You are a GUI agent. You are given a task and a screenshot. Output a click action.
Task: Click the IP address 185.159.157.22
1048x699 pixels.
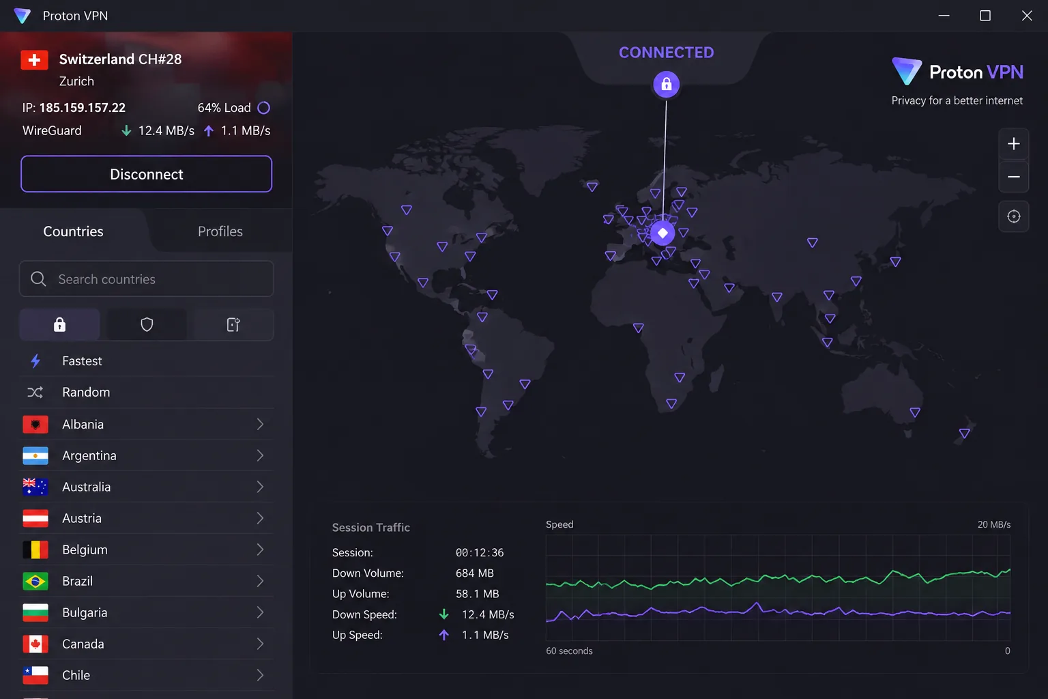coord(83,108)
